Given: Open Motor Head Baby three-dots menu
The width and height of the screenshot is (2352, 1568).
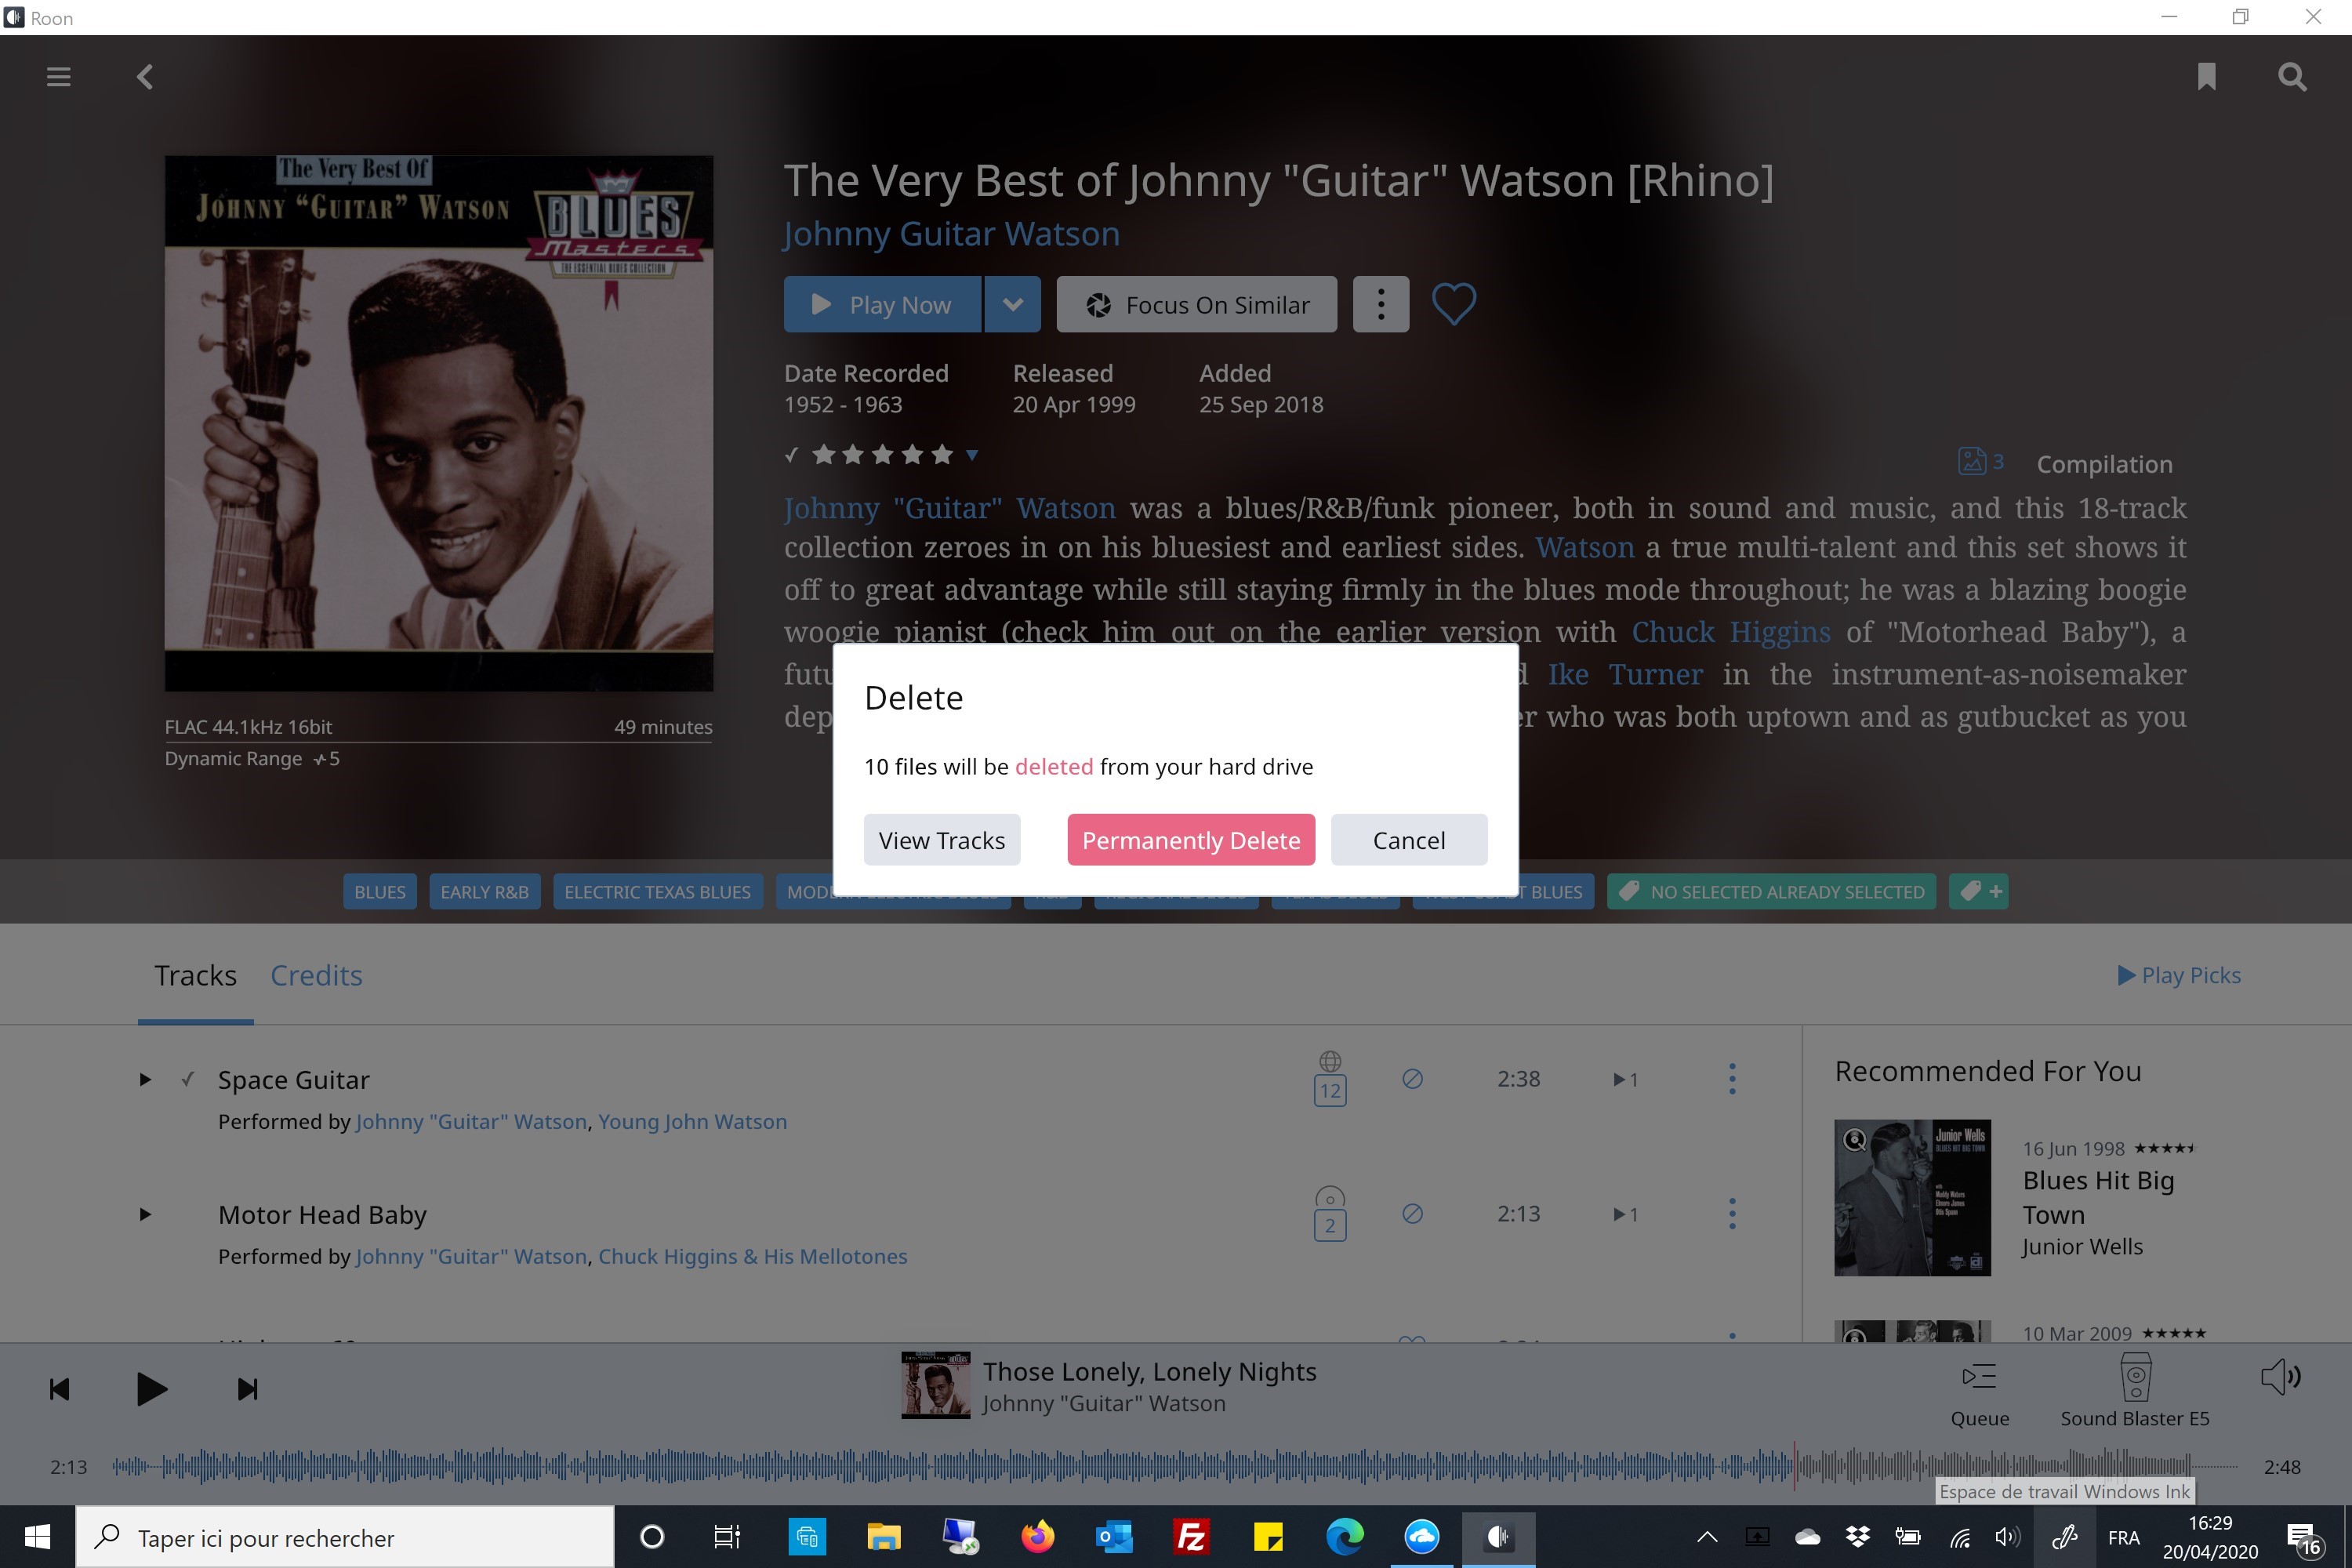Looking at the screenshot, I should tap(1732, 1214).
